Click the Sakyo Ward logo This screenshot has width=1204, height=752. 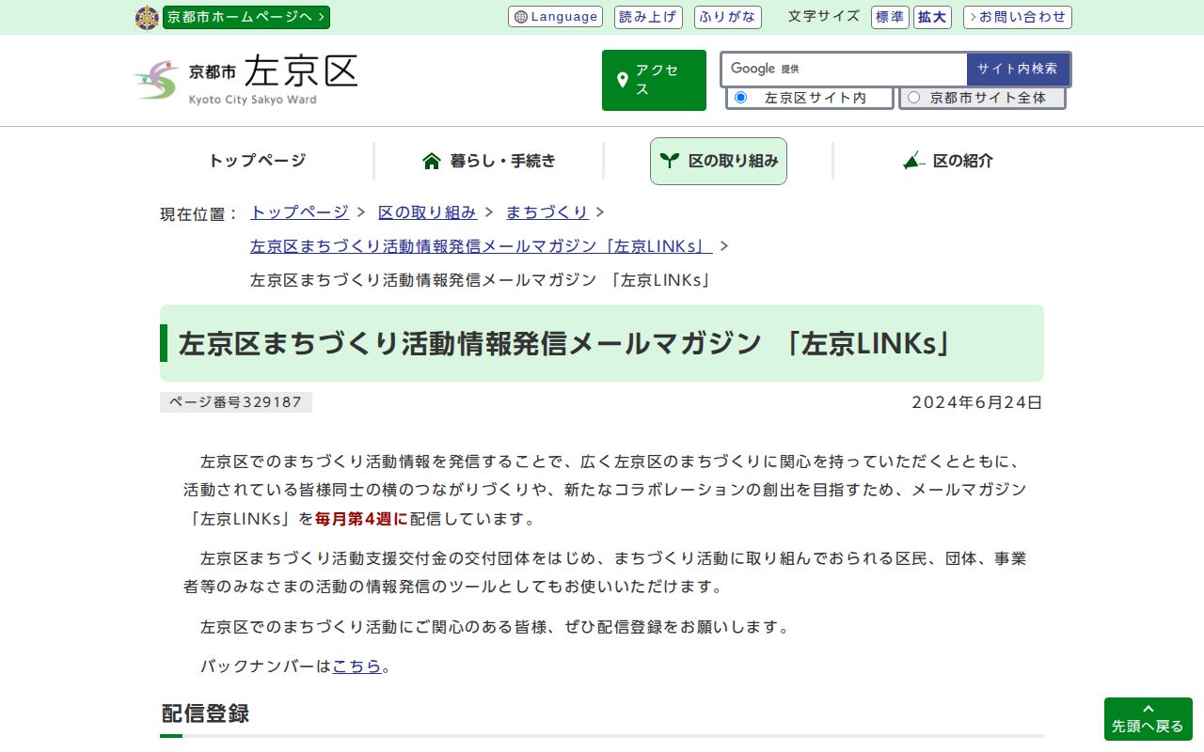point(246,80)
